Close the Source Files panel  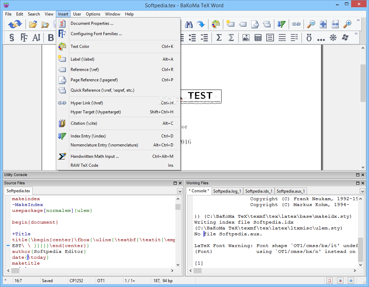pos(180,183)
